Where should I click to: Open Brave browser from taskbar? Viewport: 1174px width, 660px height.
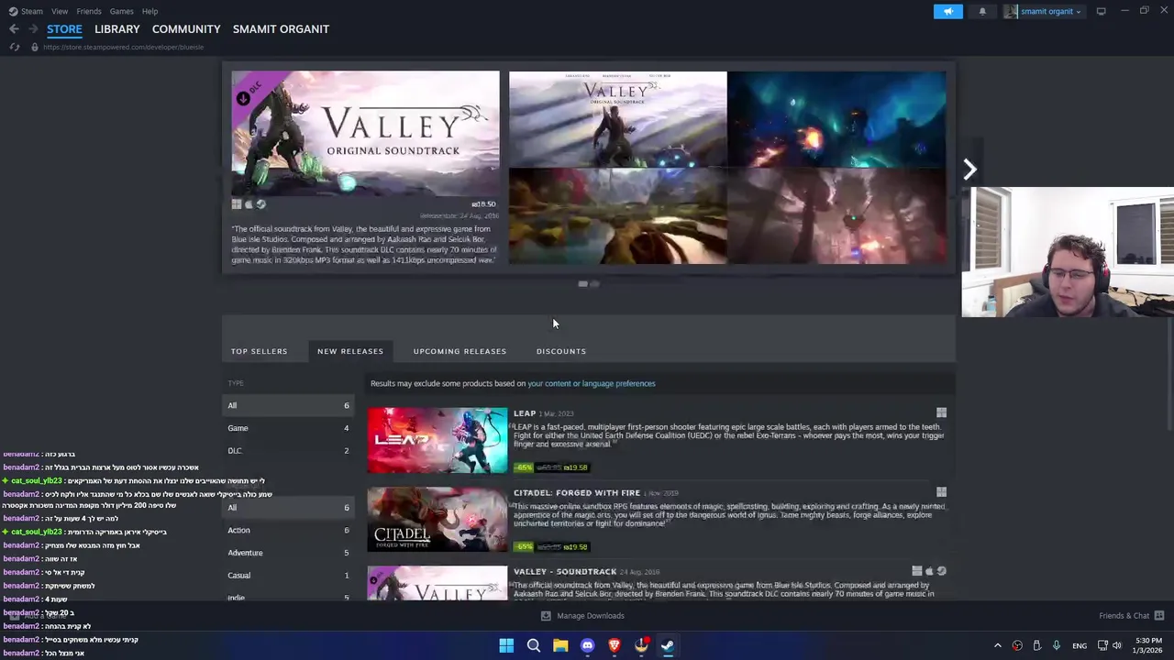coord(615,646)
